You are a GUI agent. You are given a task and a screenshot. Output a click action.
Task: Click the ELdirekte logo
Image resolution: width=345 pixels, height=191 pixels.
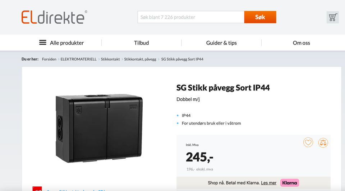point(54,17)
